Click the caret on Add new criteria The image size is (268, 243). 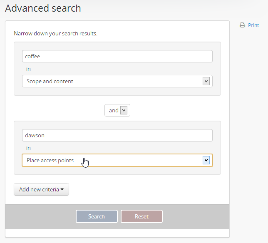pyautogui.click(x=62, y=190)
